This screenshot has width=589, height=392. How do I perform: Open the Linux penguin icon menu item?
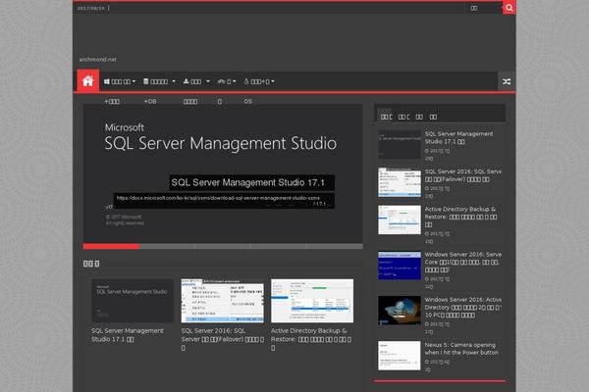point(259,81)
